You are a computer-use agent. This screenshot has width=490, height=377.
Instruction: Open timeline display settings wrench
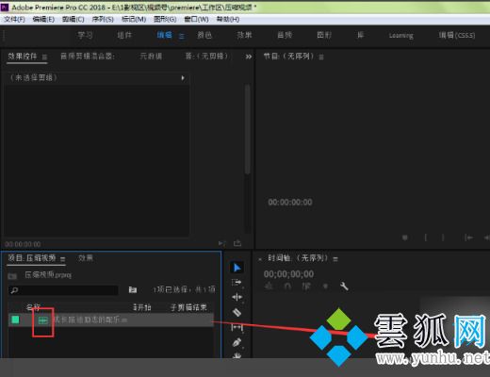(x=344, y=287)
